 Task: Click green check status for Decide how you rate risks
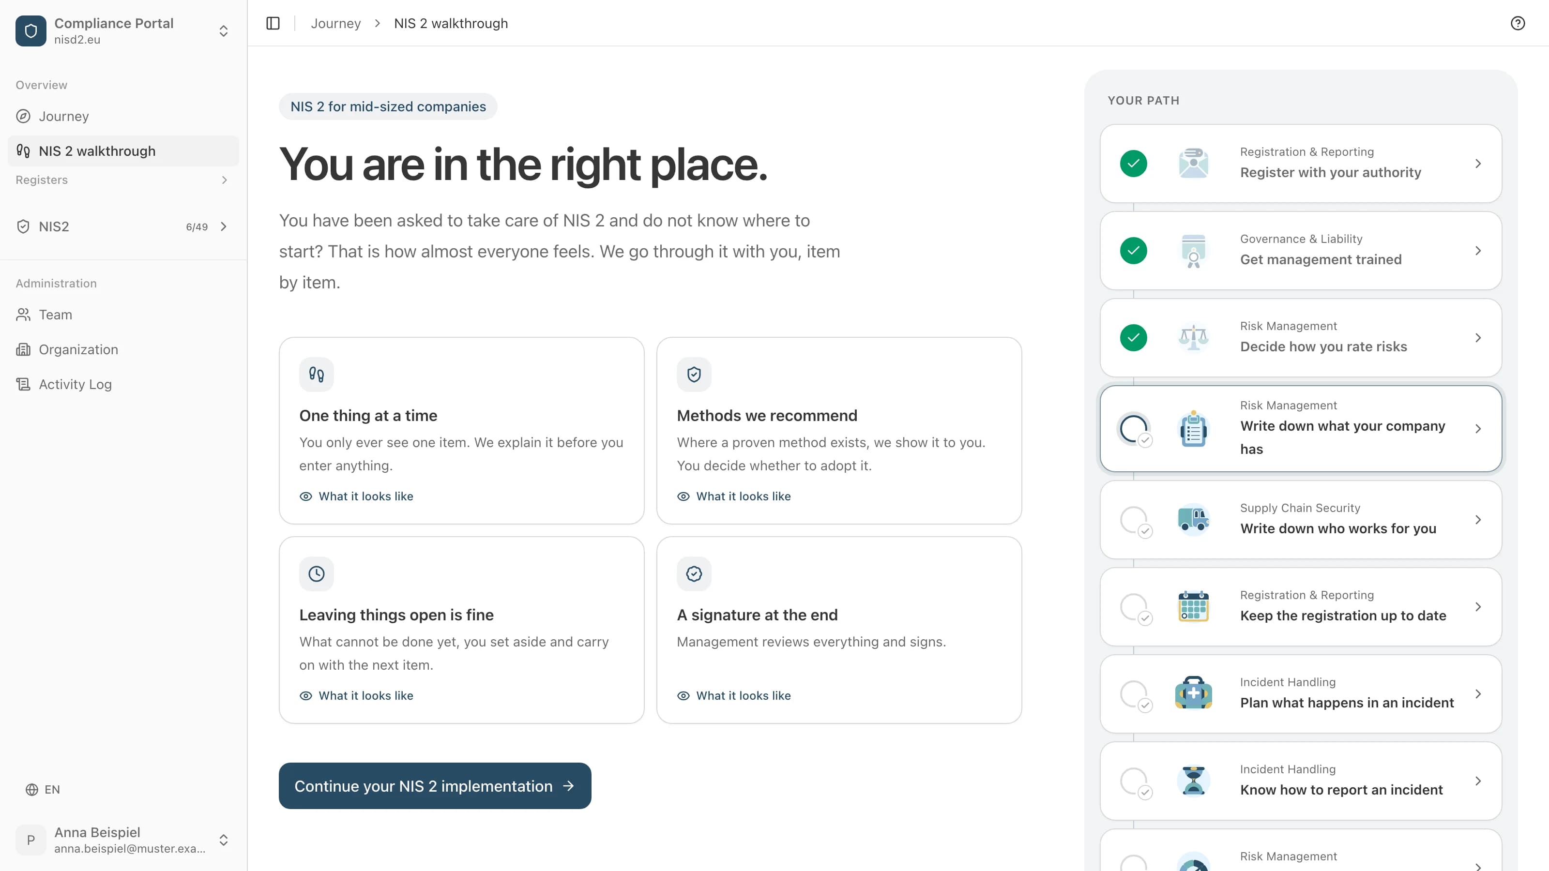[x=1134, y=338]
